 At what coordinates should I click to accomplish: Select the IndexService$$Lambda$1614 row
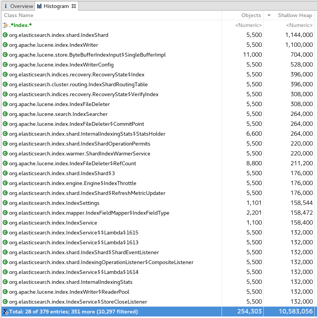[x=158, y=272]
